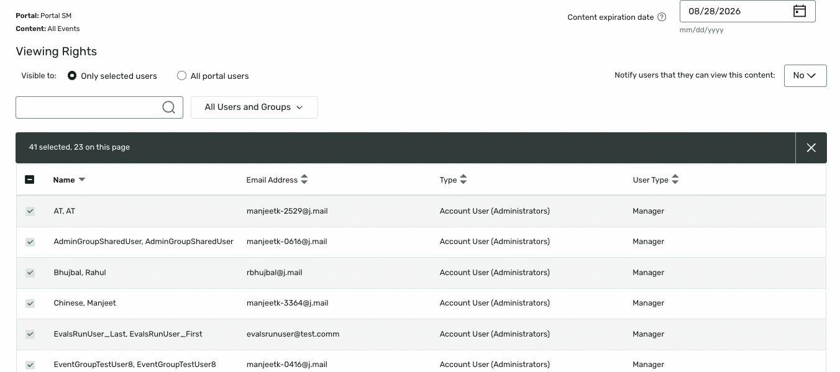
Task: Uncheck the AT, AT row checkbox
Action: pos(30,211)
